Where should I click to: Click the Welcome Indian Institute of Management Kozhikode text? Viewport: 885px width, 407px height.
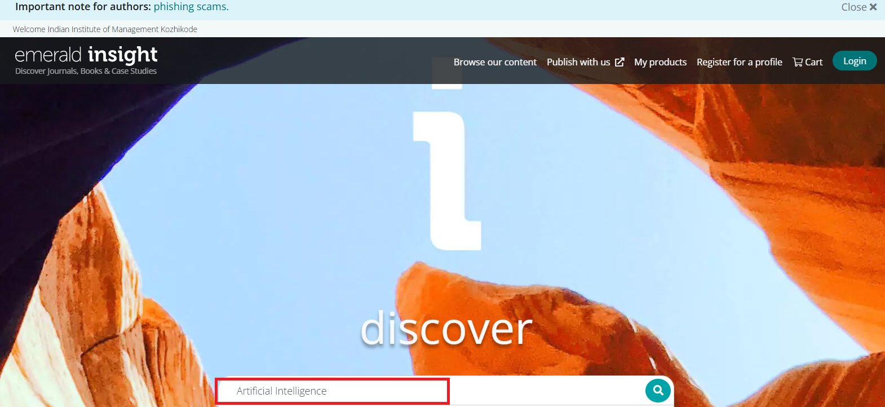[105, 29]
